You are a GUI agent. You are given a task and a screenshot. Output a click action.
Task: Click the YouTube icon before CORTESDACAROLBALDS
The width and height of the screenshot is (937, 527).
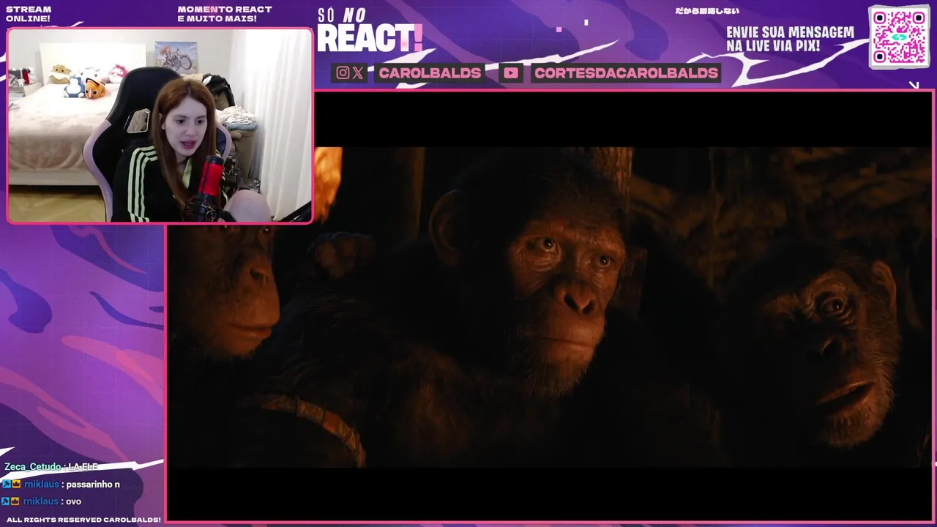[x=511, y=72]
